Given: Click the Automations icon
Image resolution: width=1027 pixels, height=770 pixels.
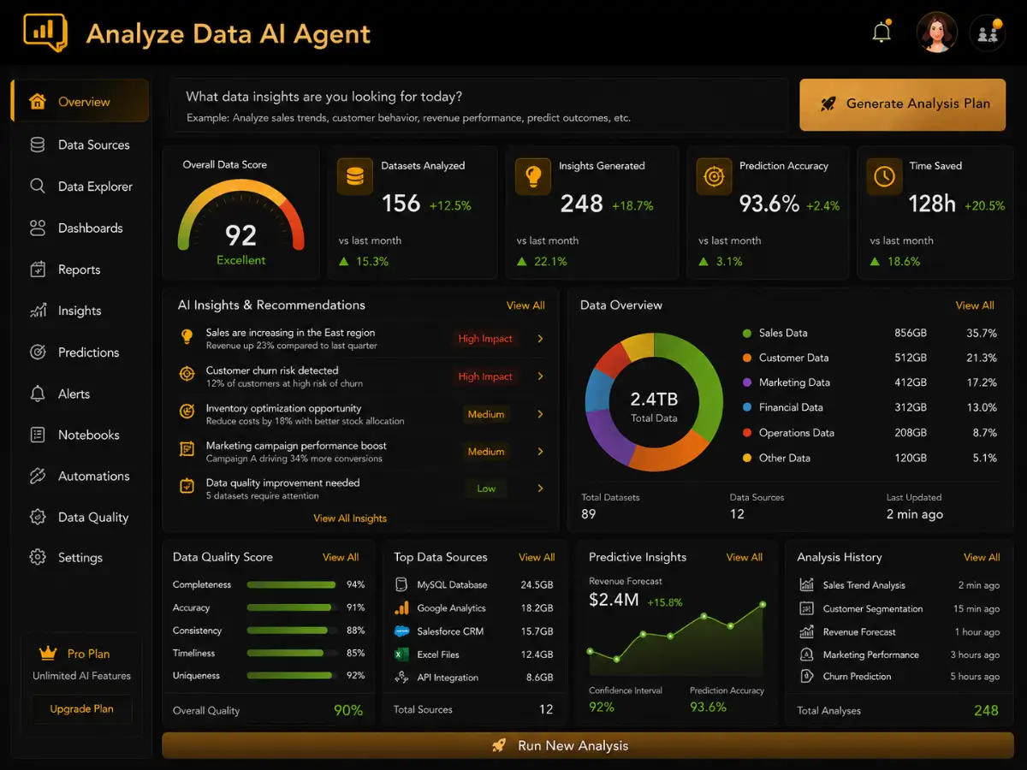Looking at the screenshot, I should [x=38, y=476].
